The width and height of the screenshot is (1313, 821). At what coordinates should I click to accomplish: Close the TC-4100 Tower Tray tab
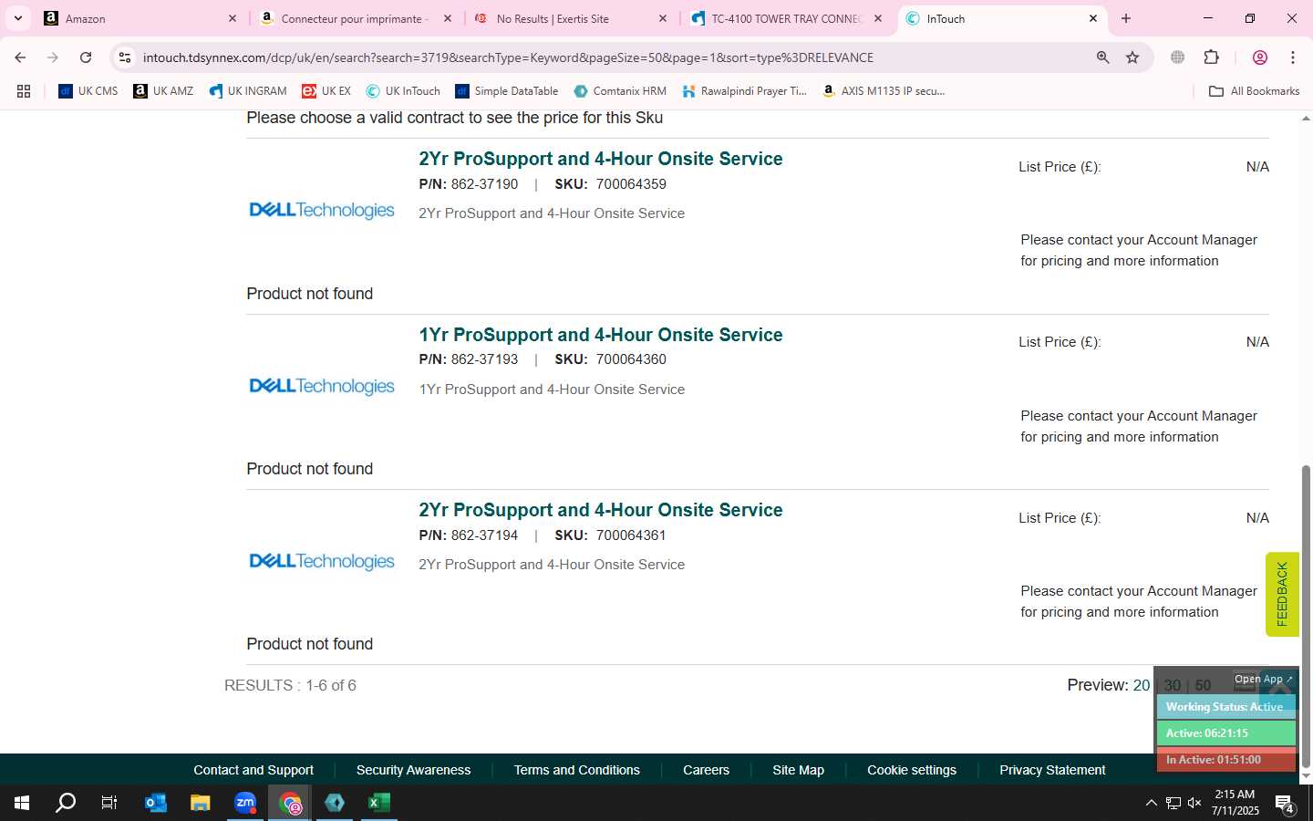878,18
